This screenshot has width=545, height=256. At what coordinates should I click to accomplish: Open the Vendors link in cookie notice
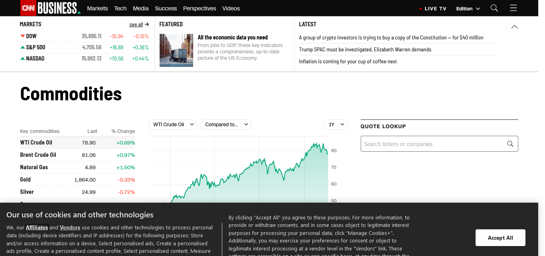(70, 228)
